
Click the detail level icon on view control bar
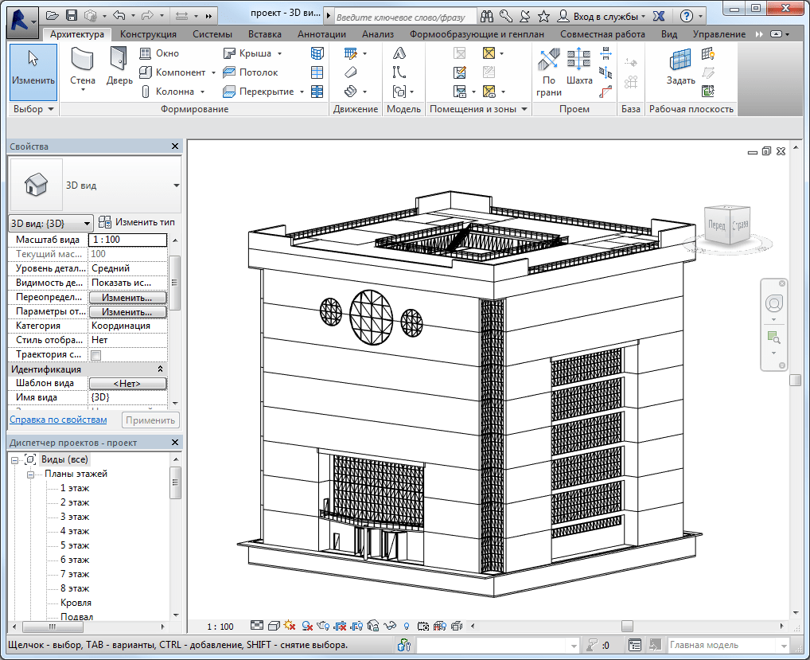(x=257, y=626)
